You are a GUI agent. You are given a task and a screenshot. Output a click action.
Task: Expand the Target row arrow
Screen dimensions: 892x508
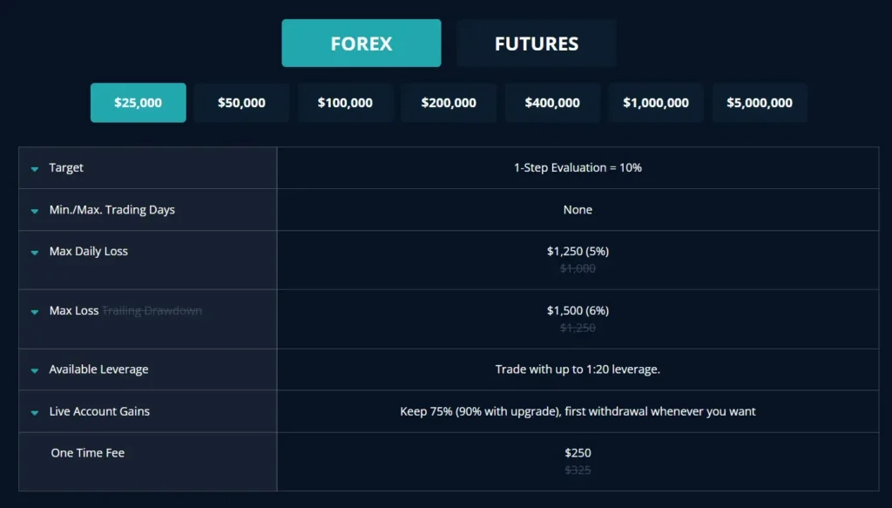point(35,169)
